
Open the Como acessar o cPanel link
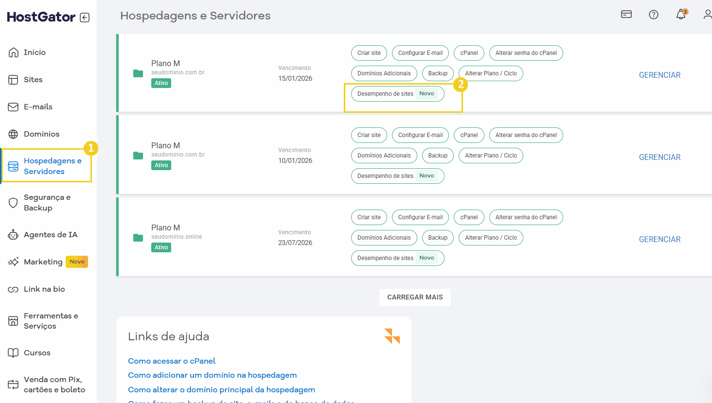tap(171, 361)
